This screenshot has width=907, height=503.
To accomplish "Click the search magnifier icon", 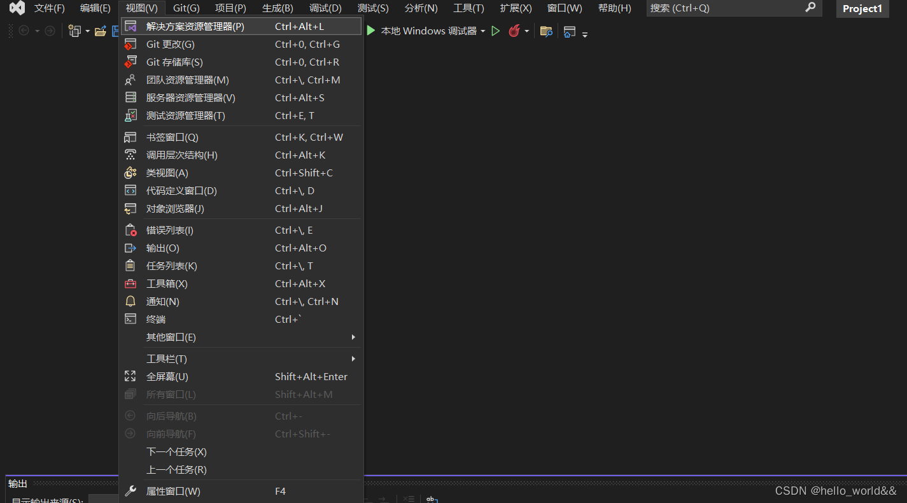I will tap(810, 8).
